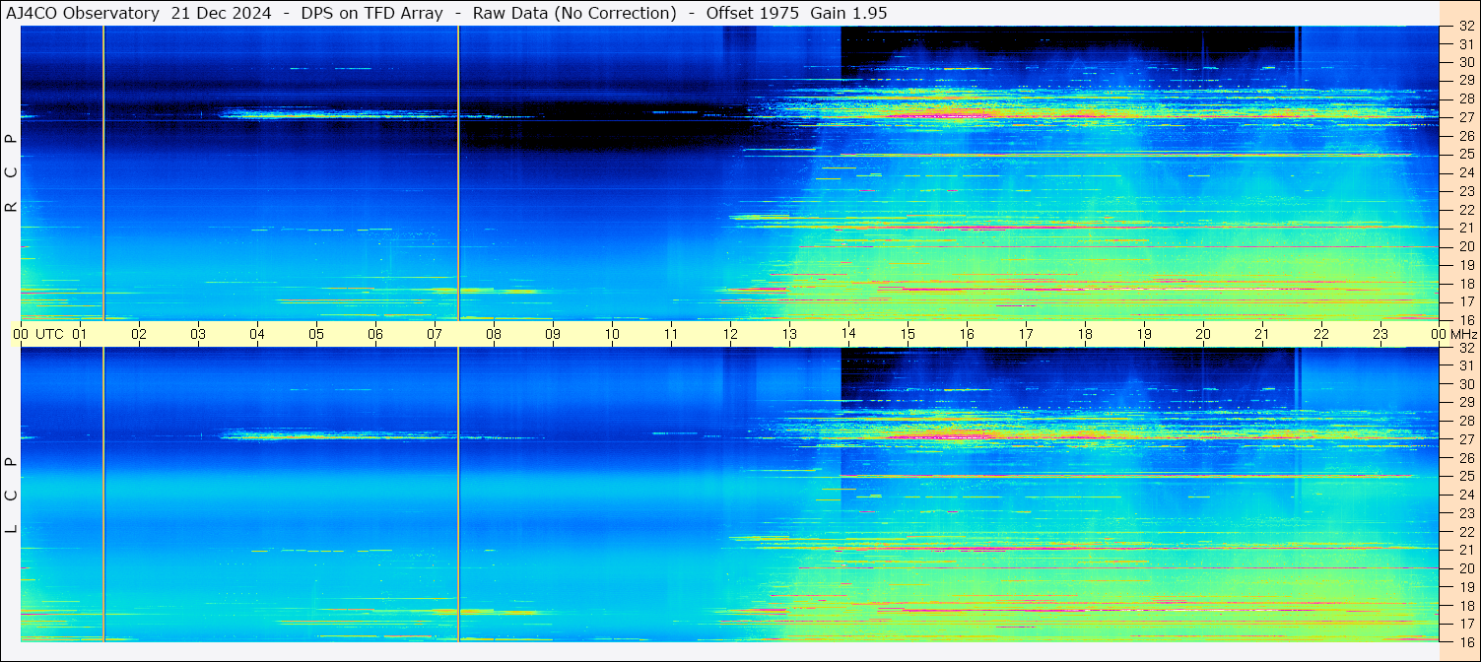Select hour 01 on the UTC time axis
1481x662 pixels.
(x=80, y=334)
